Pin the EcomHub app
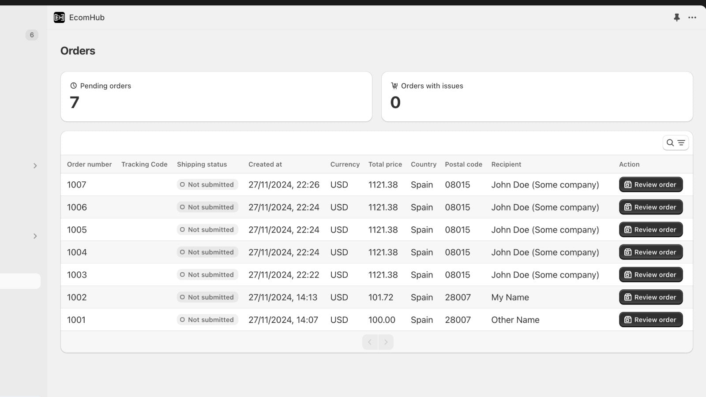 tap(676, 18)
